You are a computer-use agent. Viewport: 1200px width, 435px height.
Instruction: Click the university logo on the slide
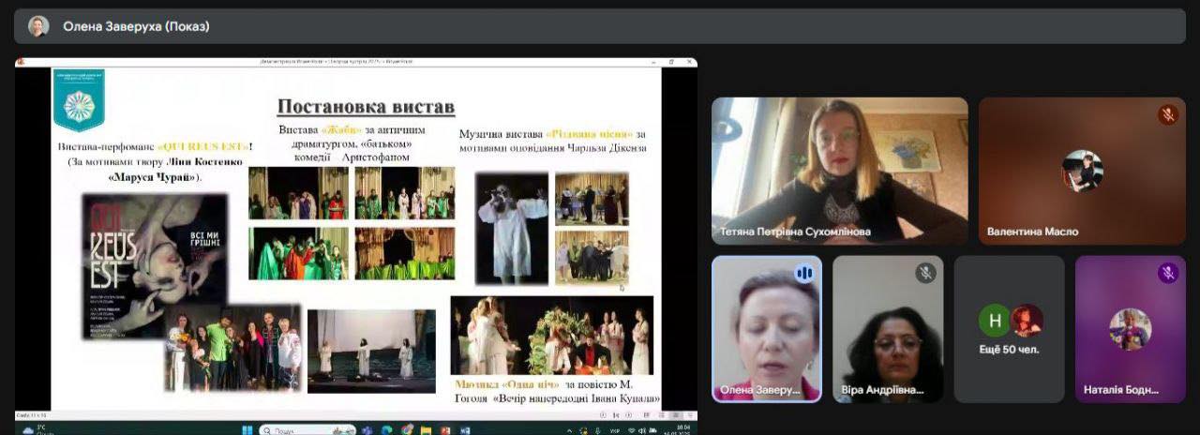pyautogui.click(x=79, y=98)
